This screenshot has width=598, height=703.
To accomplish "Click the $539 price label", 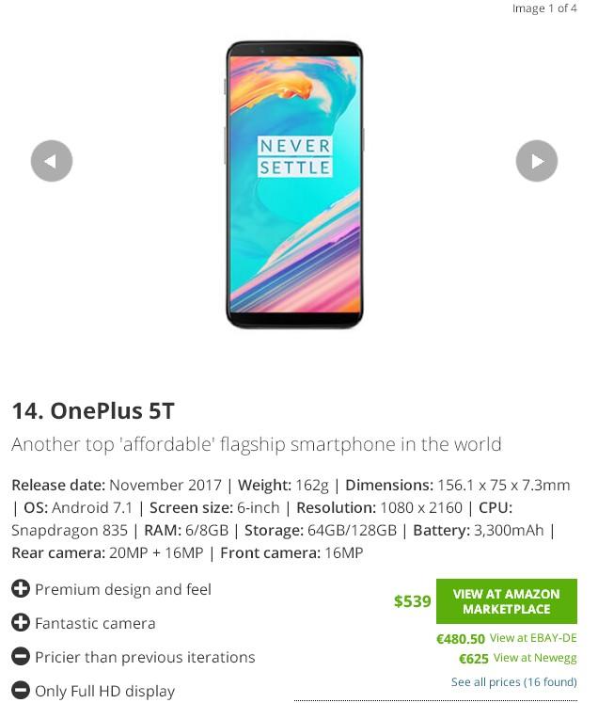I will [412, 601].
